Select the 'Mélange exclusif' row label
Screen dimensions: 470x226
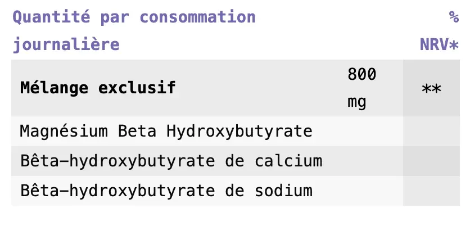(x=98, y=88)
